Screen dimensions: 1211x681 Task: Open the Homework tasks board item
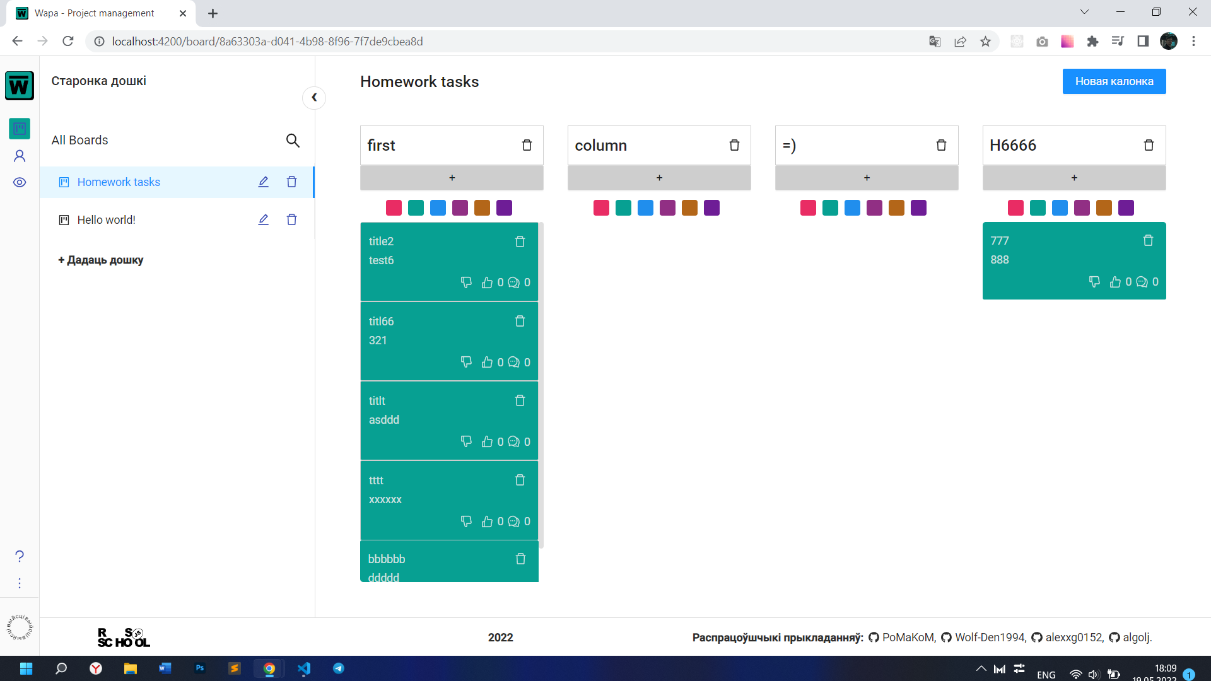pyautogui.click(x=119, y=182)
